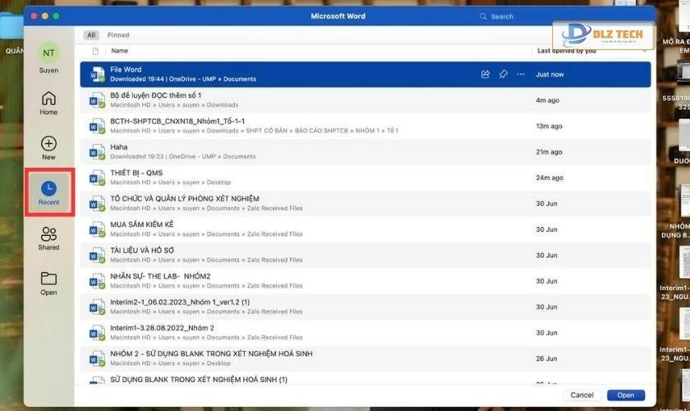The height and width of the screenshot is (411, 690).
Task: Pin the File Word document
Action: pos(503,74)
